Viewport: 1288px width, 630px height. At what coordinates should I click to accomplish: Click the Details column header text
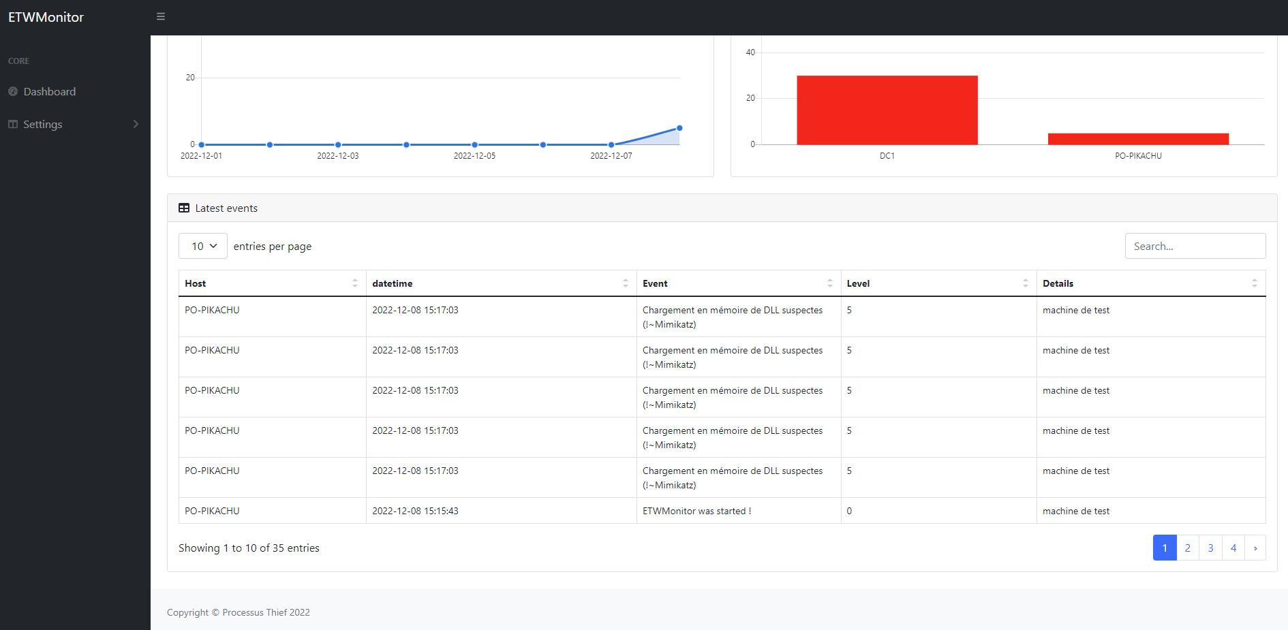click(x=1058, y=283)
